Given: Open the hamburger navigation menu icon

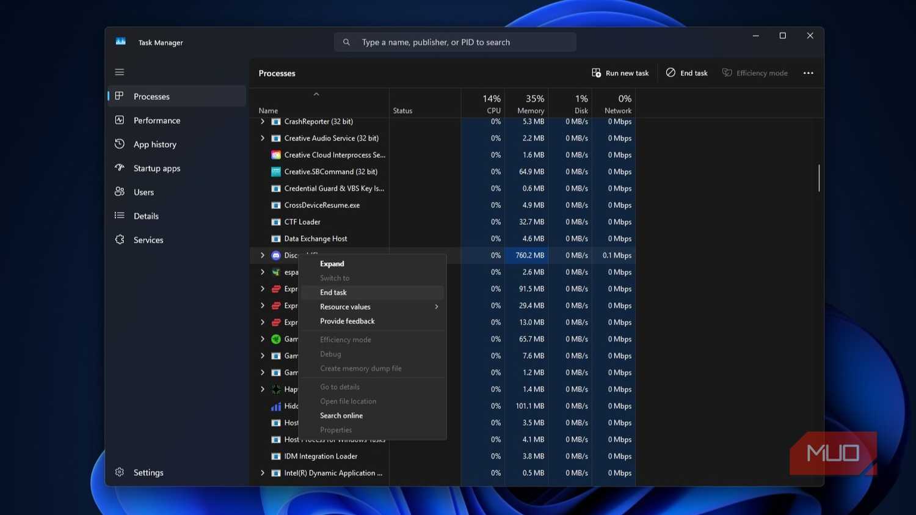Looking at the screenshot, I should click(120, 72).
